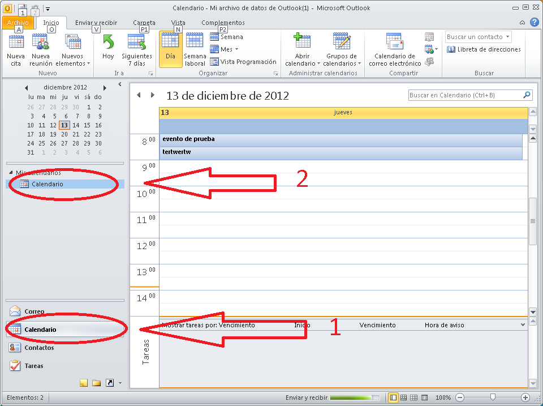Switch to the Día view
Screen dimensions: 543x406
click(x=170, y=50)
